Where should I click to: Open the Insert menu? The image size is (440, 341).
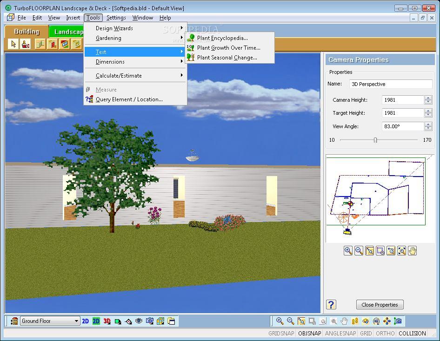(x=73, y=18)
